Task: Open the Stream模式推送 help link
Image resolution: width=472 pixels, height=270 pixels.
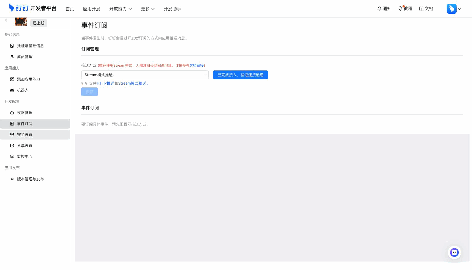Action: coord(132,83)
